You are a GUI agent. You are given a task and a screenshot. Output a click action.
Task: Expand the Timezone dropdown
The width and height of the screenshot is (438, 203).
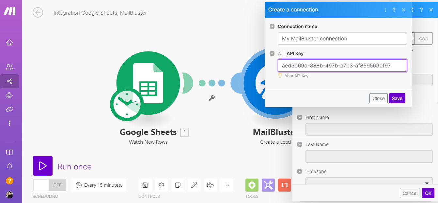point(369,182)
